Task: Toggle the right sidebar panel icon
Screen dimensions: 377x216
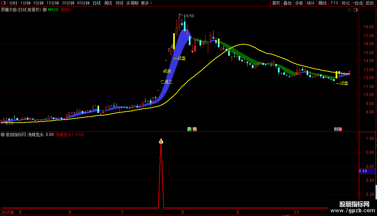Action: coord(356,10)
